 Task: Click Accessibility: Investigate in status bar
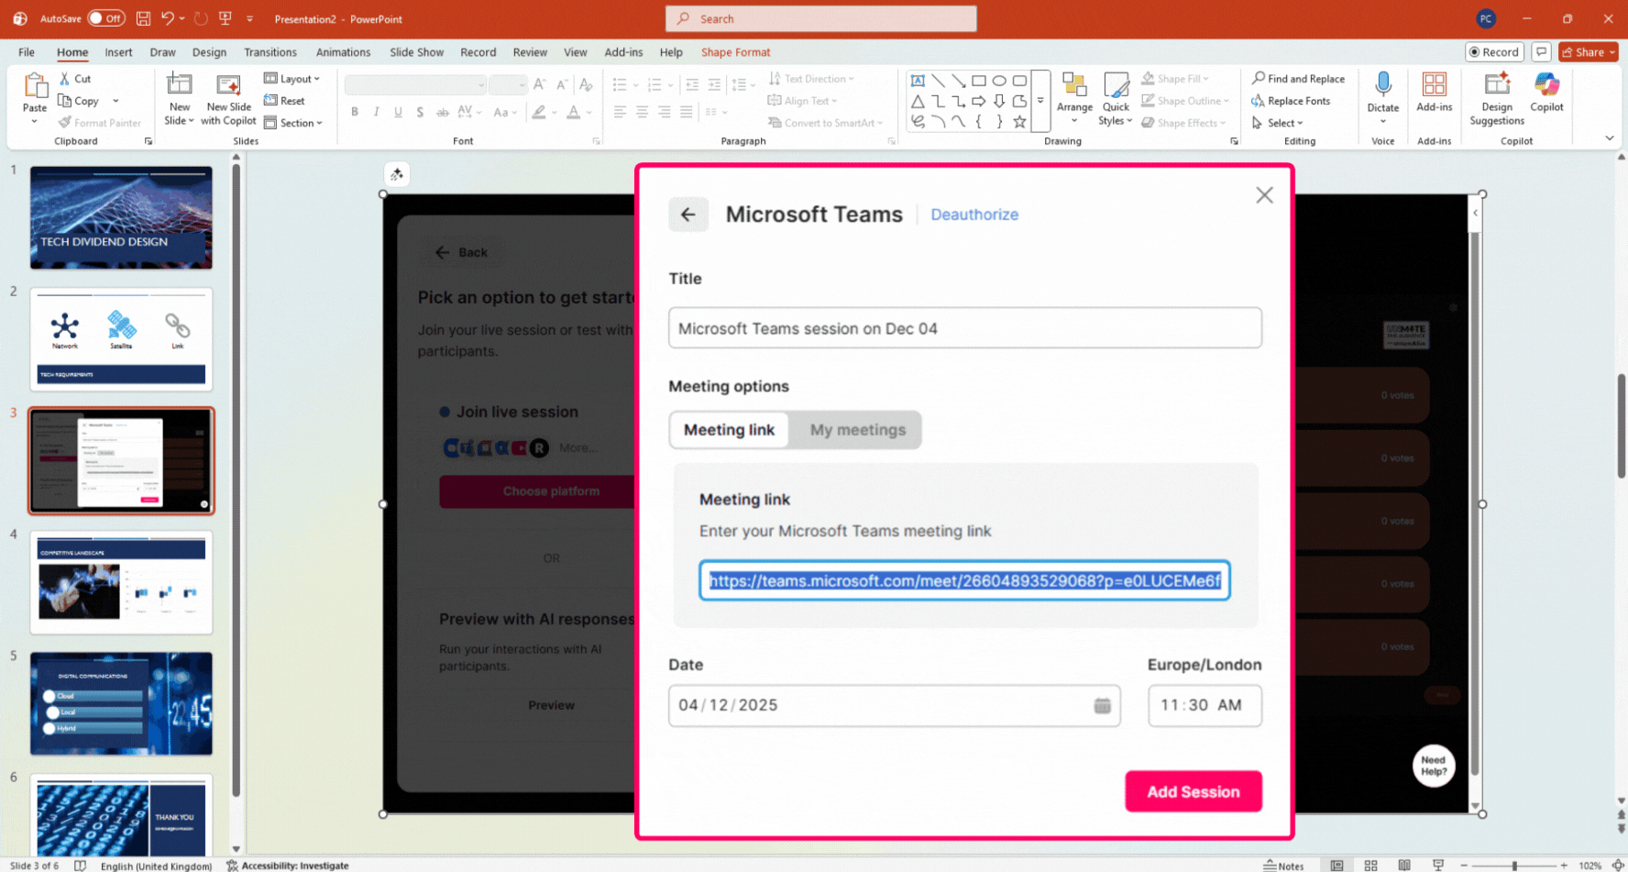287,865
